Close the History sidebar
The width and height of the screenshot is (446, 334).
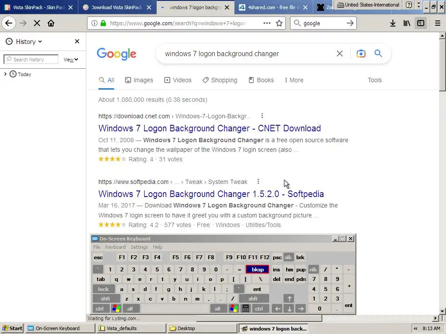pos(77,41)
